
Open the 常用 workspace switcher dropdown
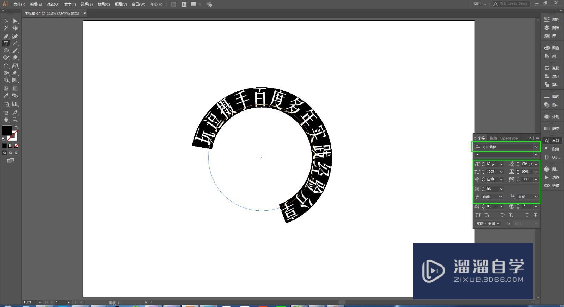click(479, 4)
